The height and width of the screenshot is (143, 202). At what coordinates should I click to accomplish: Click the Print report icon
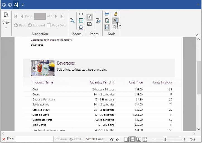107,14
